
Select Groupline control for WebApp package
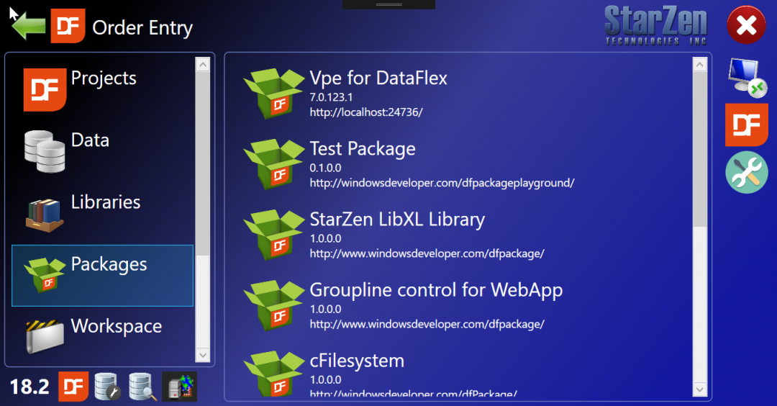pos(436,290)
